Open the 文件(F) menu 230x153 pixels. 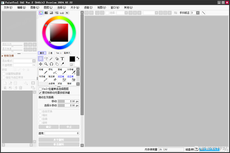[8, 8]
